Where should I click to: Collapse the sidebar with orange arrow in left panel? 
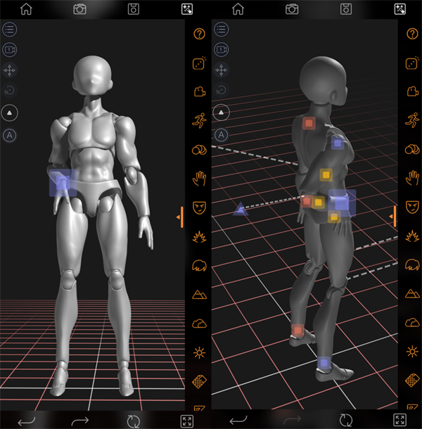click(x=180, y=217)
